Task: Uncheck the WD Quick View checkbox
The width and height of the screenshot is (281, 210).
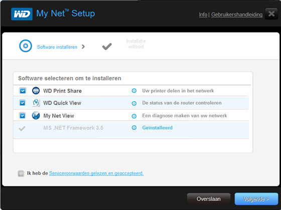Action: tap(23, 103)
